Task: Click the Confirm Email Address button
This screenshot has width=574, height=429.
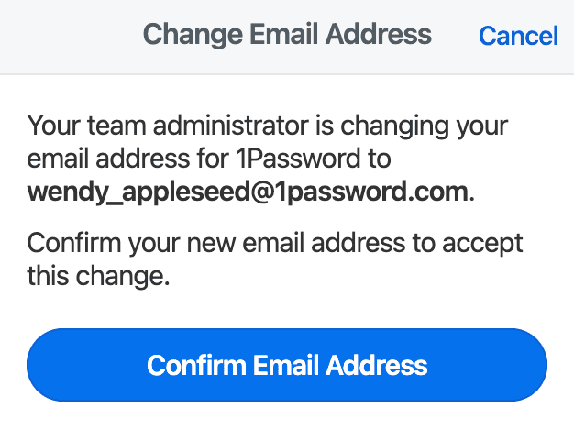Action: click(287, 365)
